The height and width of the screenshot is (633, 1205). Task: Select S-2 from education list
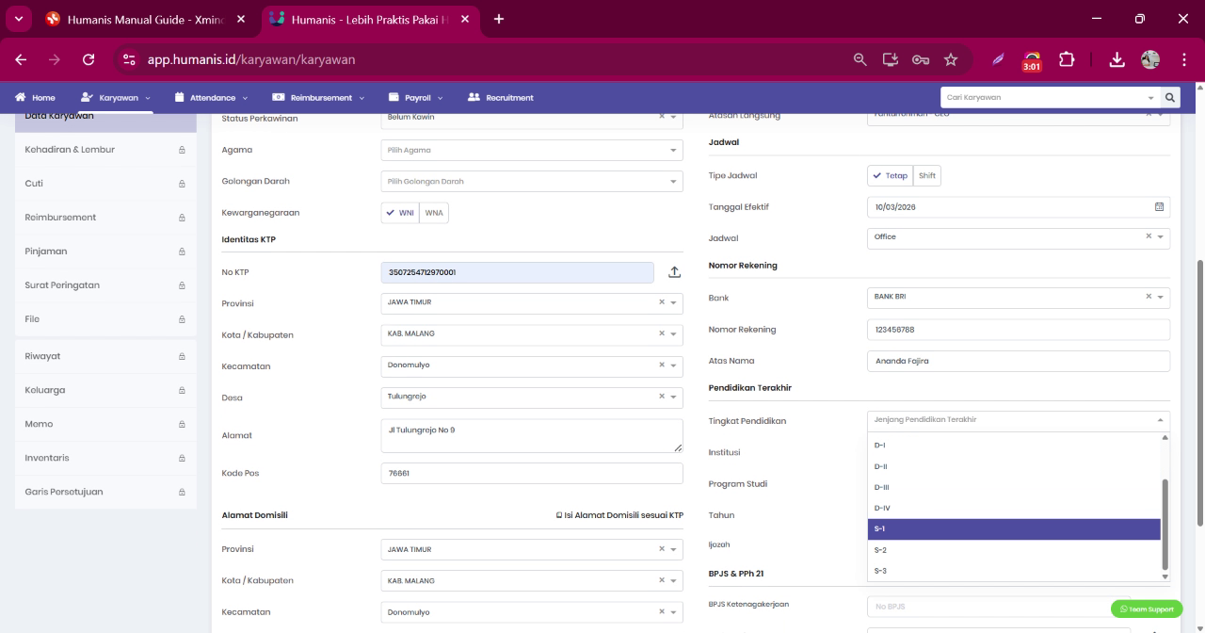pos(1014,550)
